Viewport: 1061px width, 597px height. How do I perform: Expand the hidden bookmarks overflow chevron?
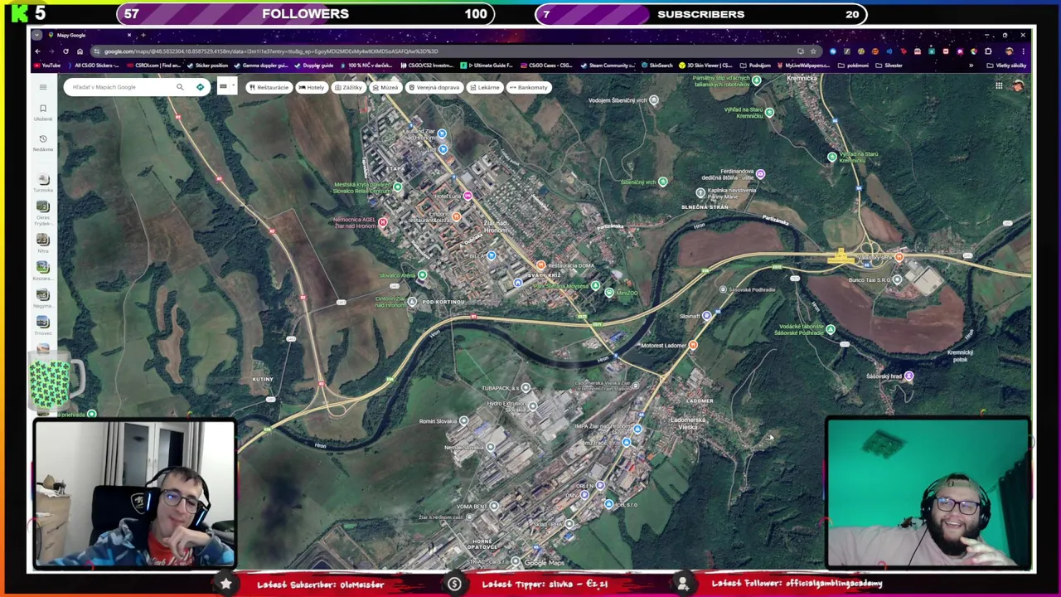point(971,66)
